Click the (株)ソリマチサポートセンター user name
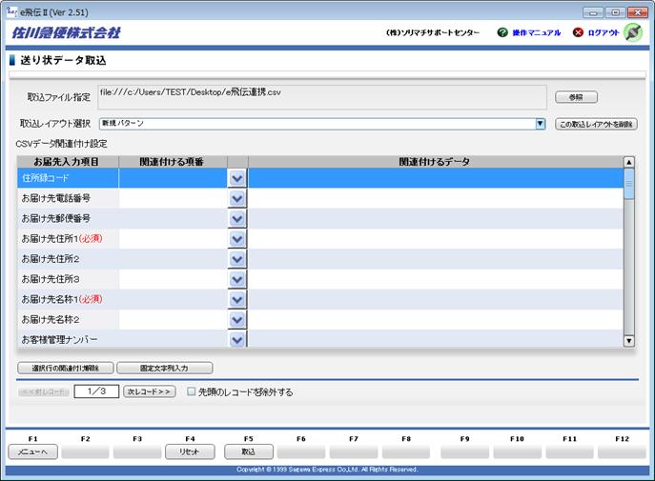 point(433,32)
